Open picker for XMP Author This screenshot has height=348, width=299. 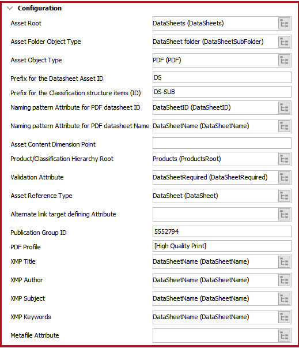[285, 280]
